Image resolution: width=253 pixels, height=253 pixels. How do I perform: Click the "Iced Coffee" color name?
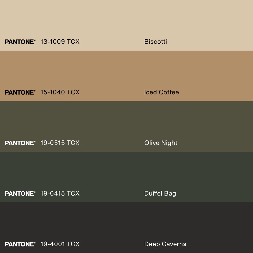(161, 92)
